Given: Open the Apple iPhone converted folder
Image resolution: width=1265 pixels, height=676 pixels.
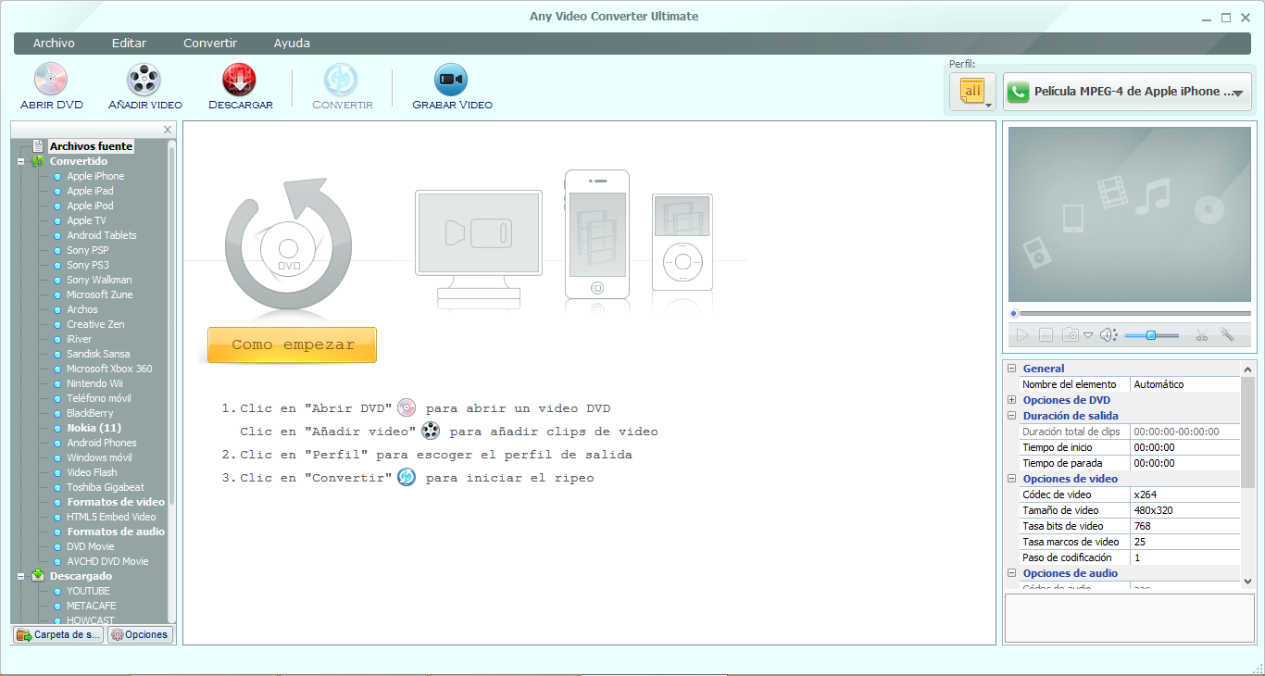Looking at the screenshot, I should pyautogui.click(x=95, y=176).
